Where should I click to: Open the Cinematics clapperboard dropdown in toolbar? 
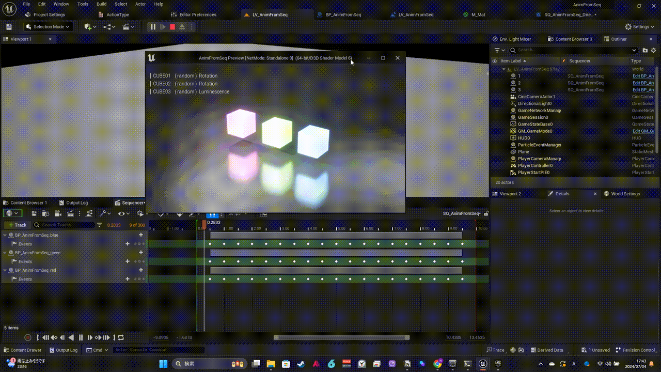(x=129, y=27)
